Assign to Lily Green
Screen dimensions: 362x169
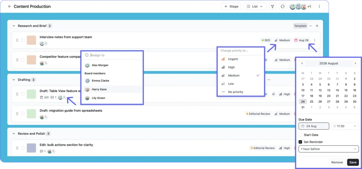pyautogui.click(x=112, y=98)
